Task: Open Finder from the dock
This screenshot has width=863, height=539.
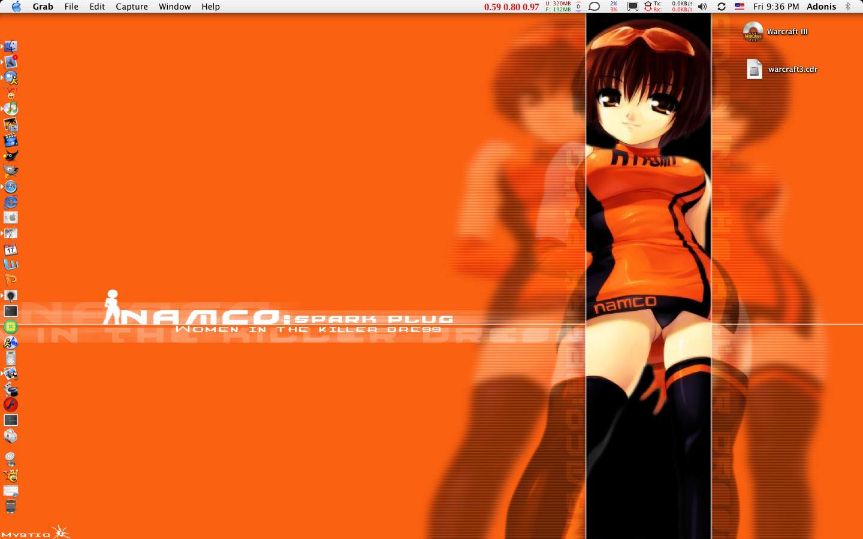Action: point(11,46)
